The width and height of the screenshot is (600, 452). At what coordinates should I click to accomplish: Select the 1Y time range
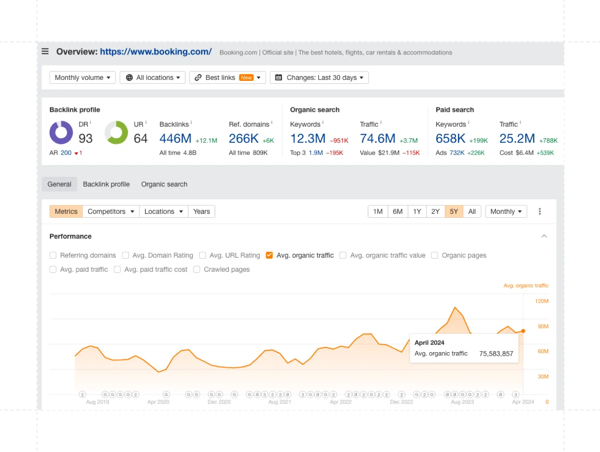tap(417, 211)
